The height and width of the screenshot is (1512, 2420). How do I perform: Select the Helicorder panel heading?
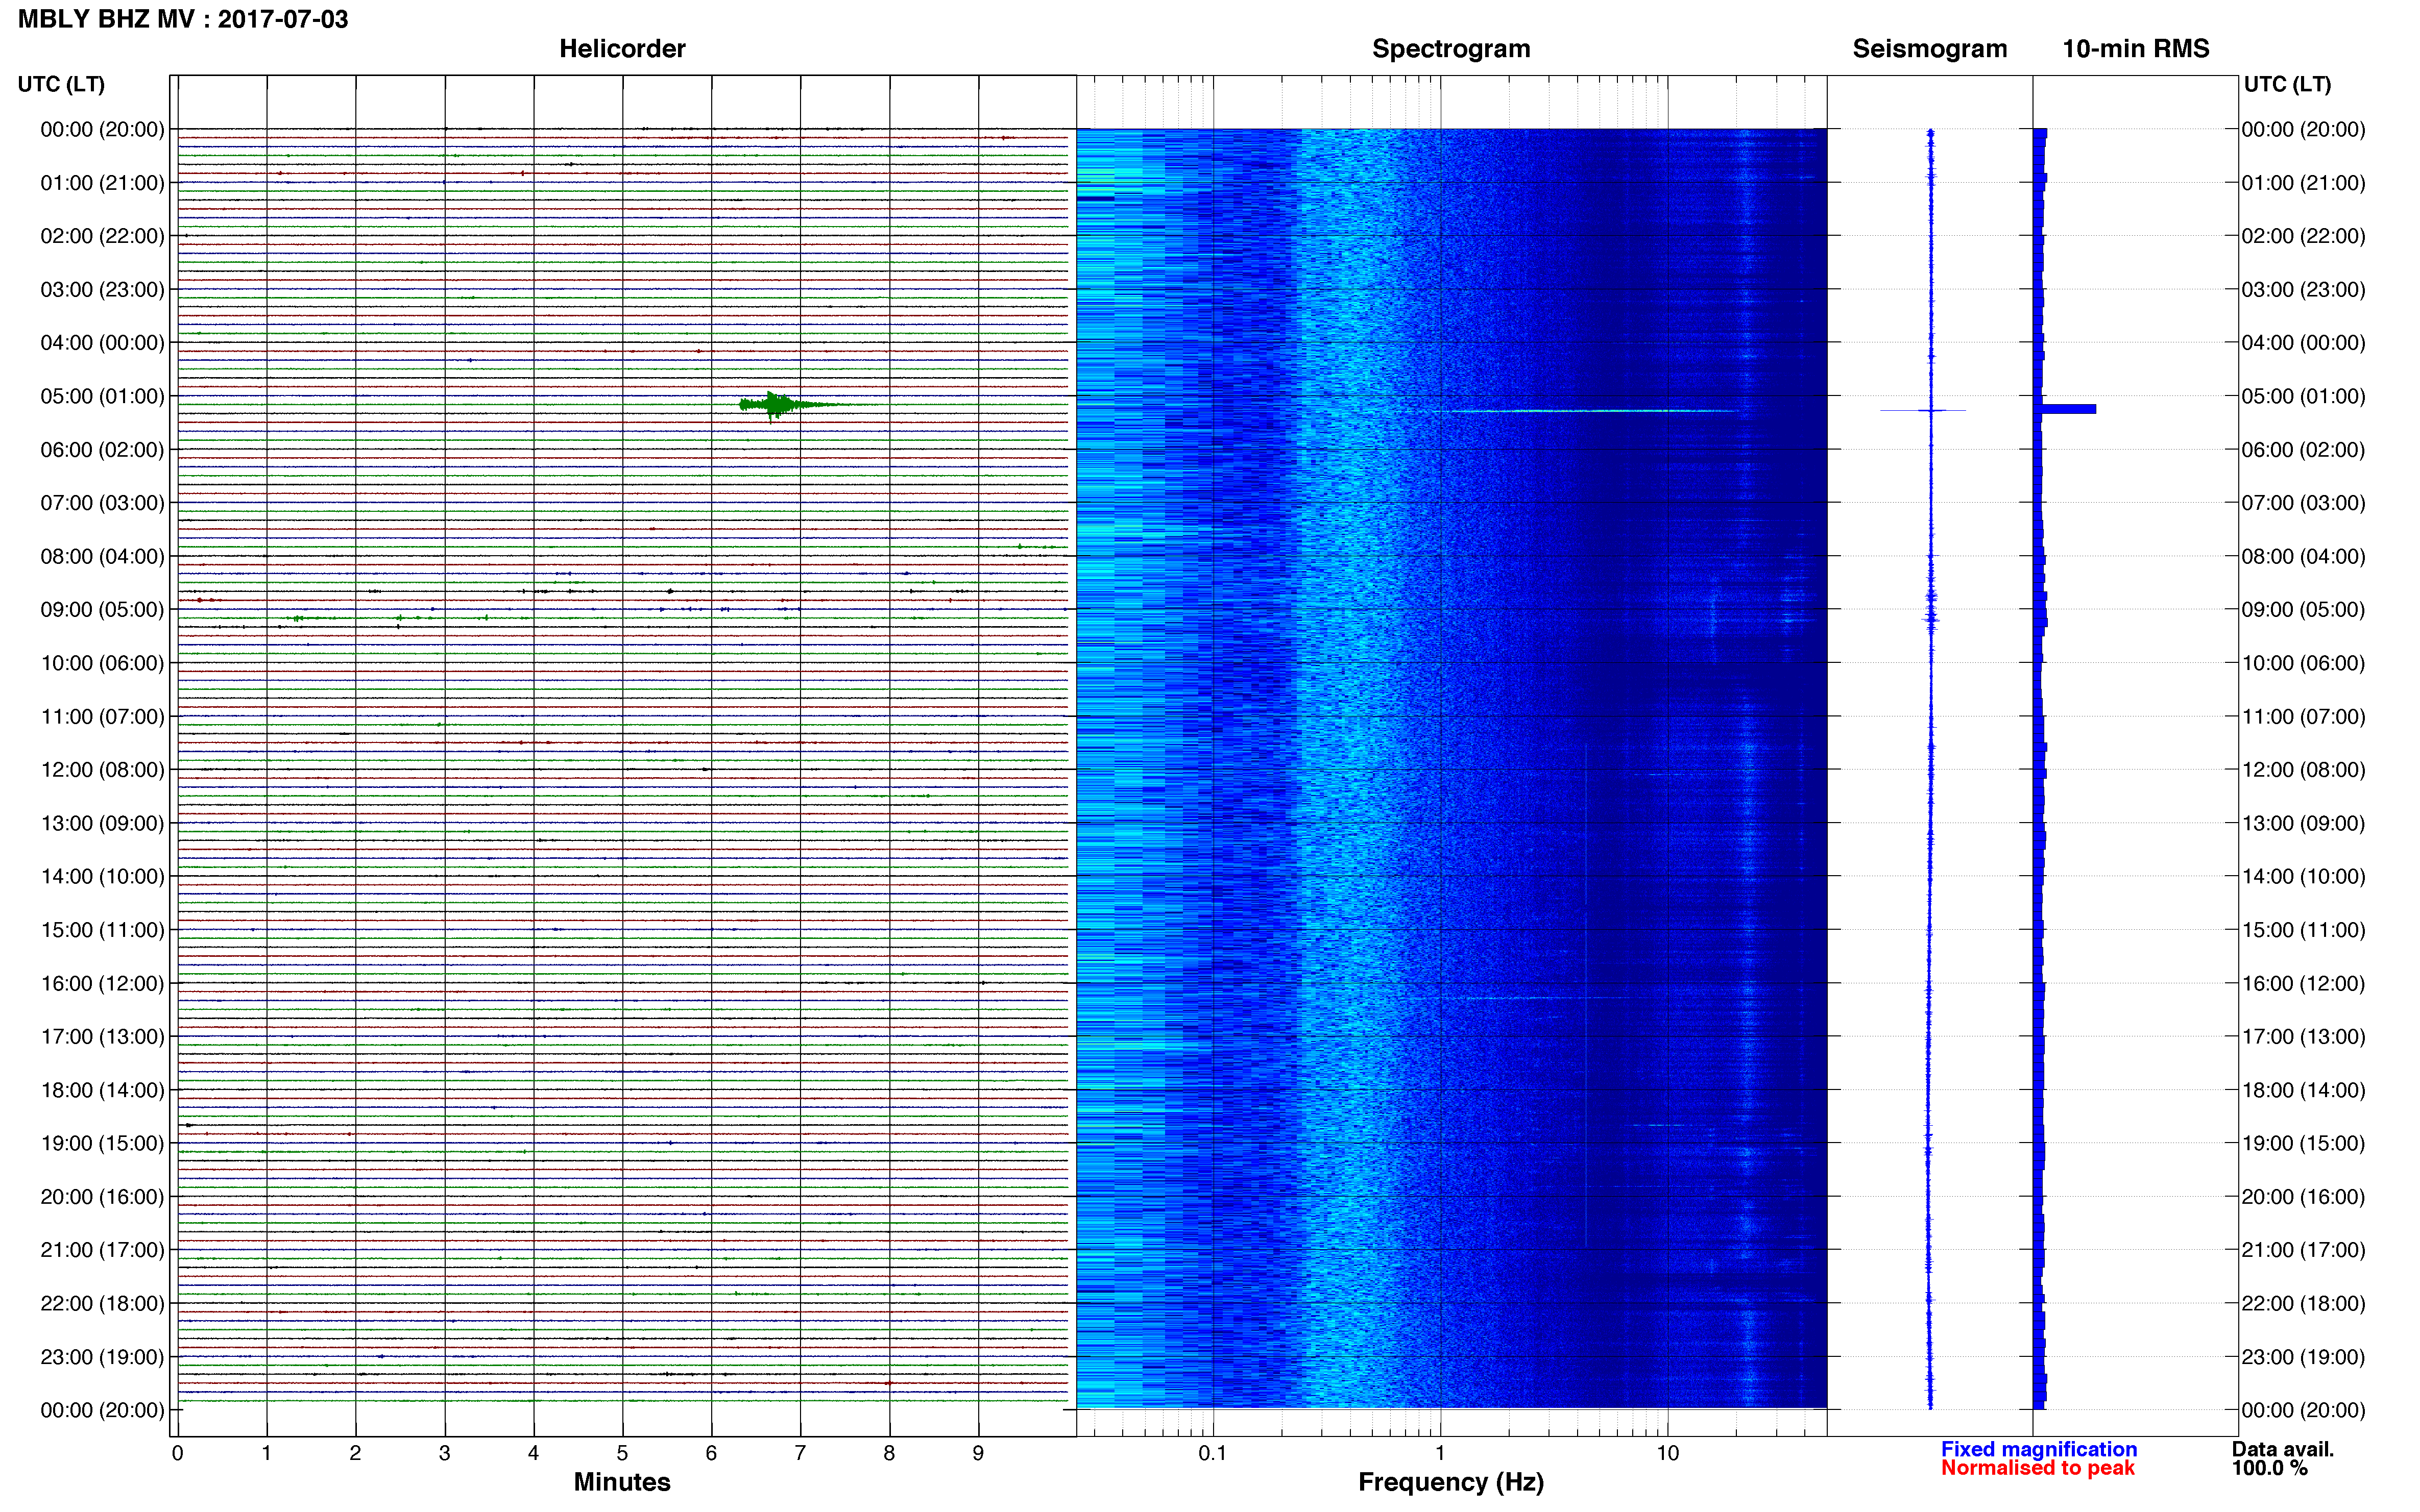coord(622,49)
